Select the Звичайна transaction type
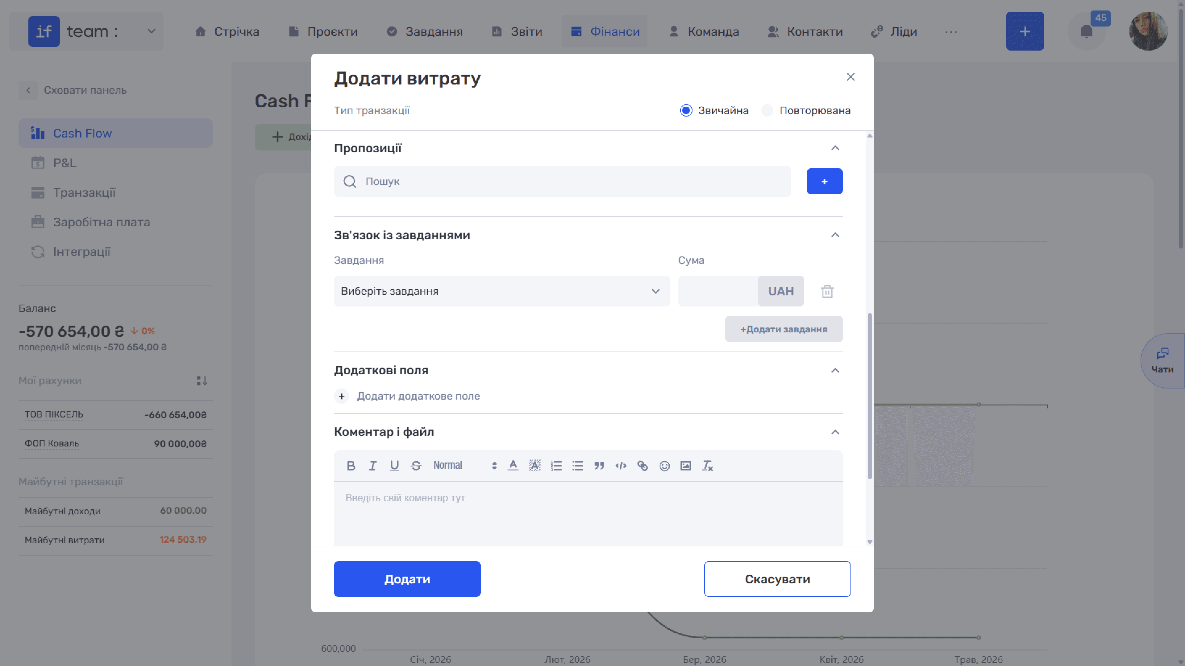The width and height of the screenshot is (1185, 666). [x=686, y=110]
